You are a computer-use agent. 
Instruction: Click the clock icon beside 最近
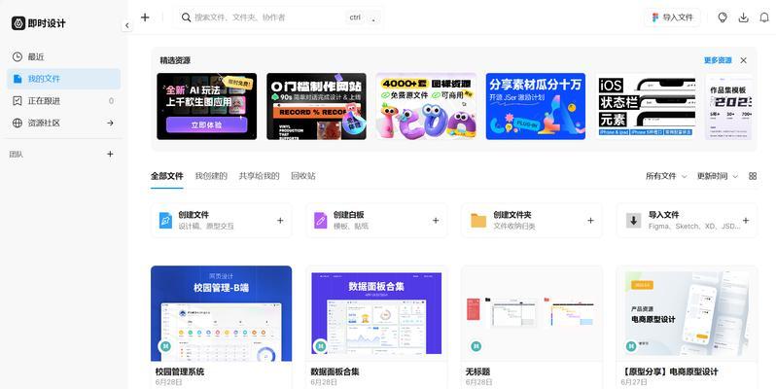18,57
